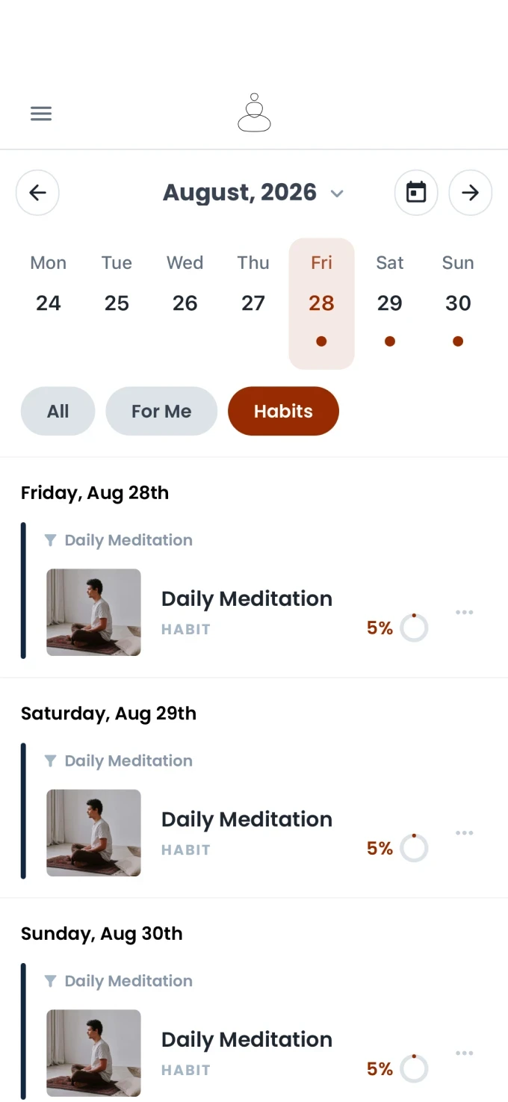Select Monday 24 in the week strip
The image size is (508, 1102).
pos(49,303)
